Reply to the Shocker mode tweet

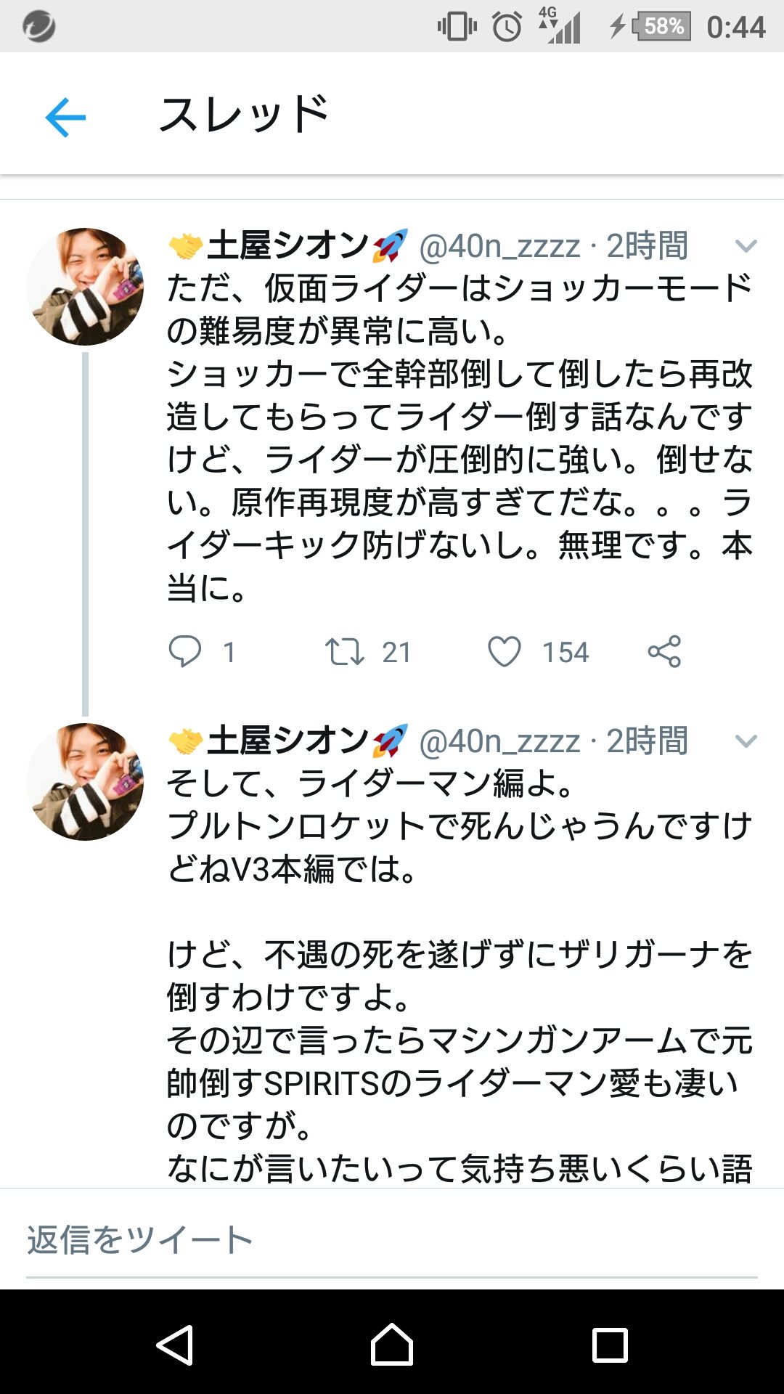coord(185,651)
